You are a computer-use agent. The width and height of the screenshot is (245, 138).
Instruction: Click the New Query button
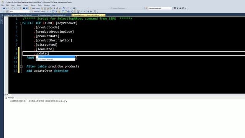click(x=35, y=8)
